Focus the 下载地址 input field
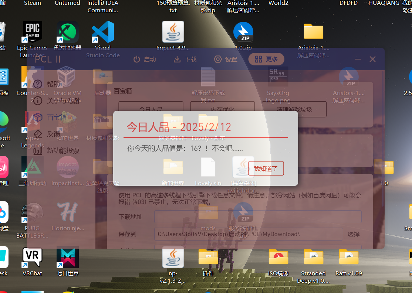 click(x=258, y=217)
